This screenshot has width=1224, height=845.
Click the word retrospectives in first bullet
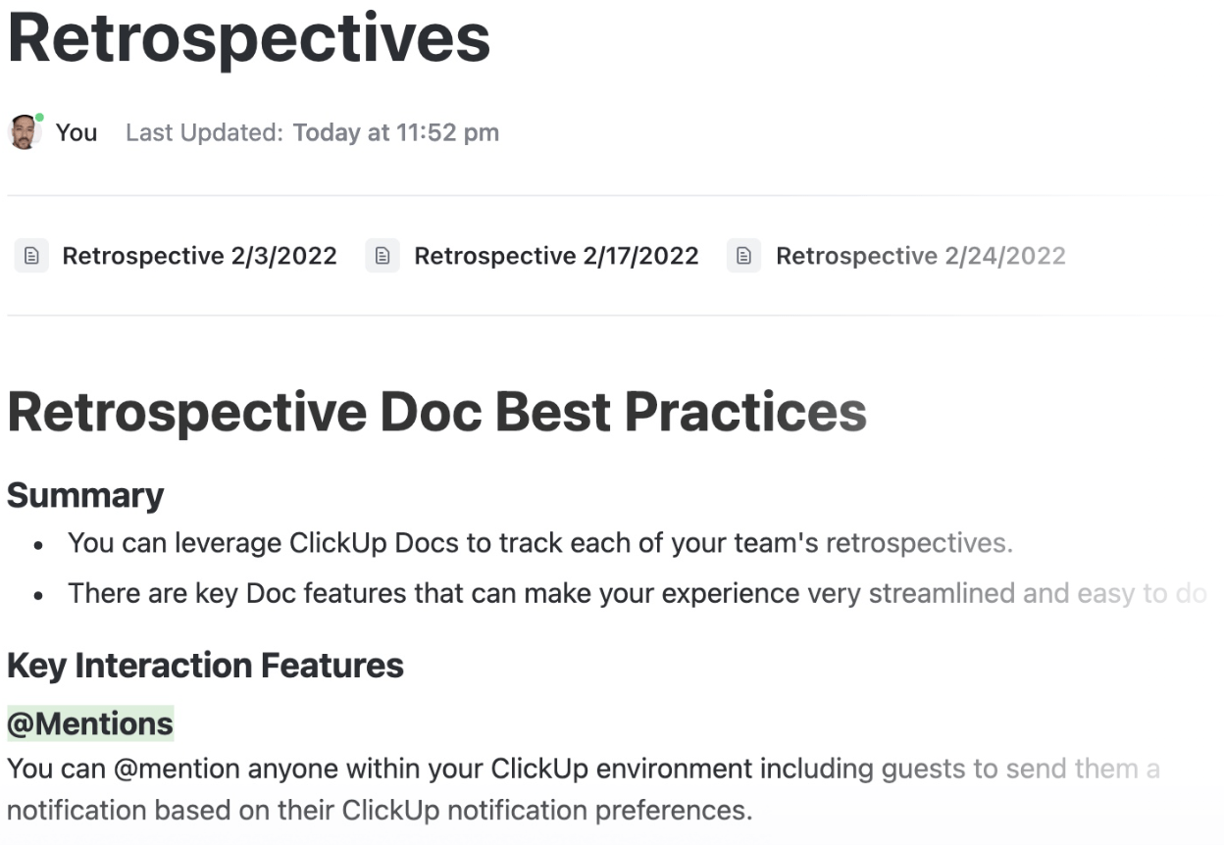pyautogui.click(x=919, y=543)
